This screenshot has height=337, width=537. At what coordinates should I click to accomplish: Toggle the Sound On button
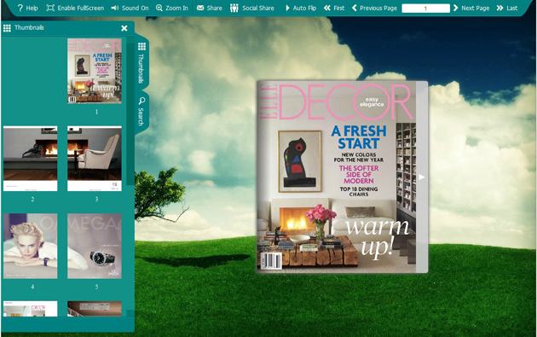130,8
